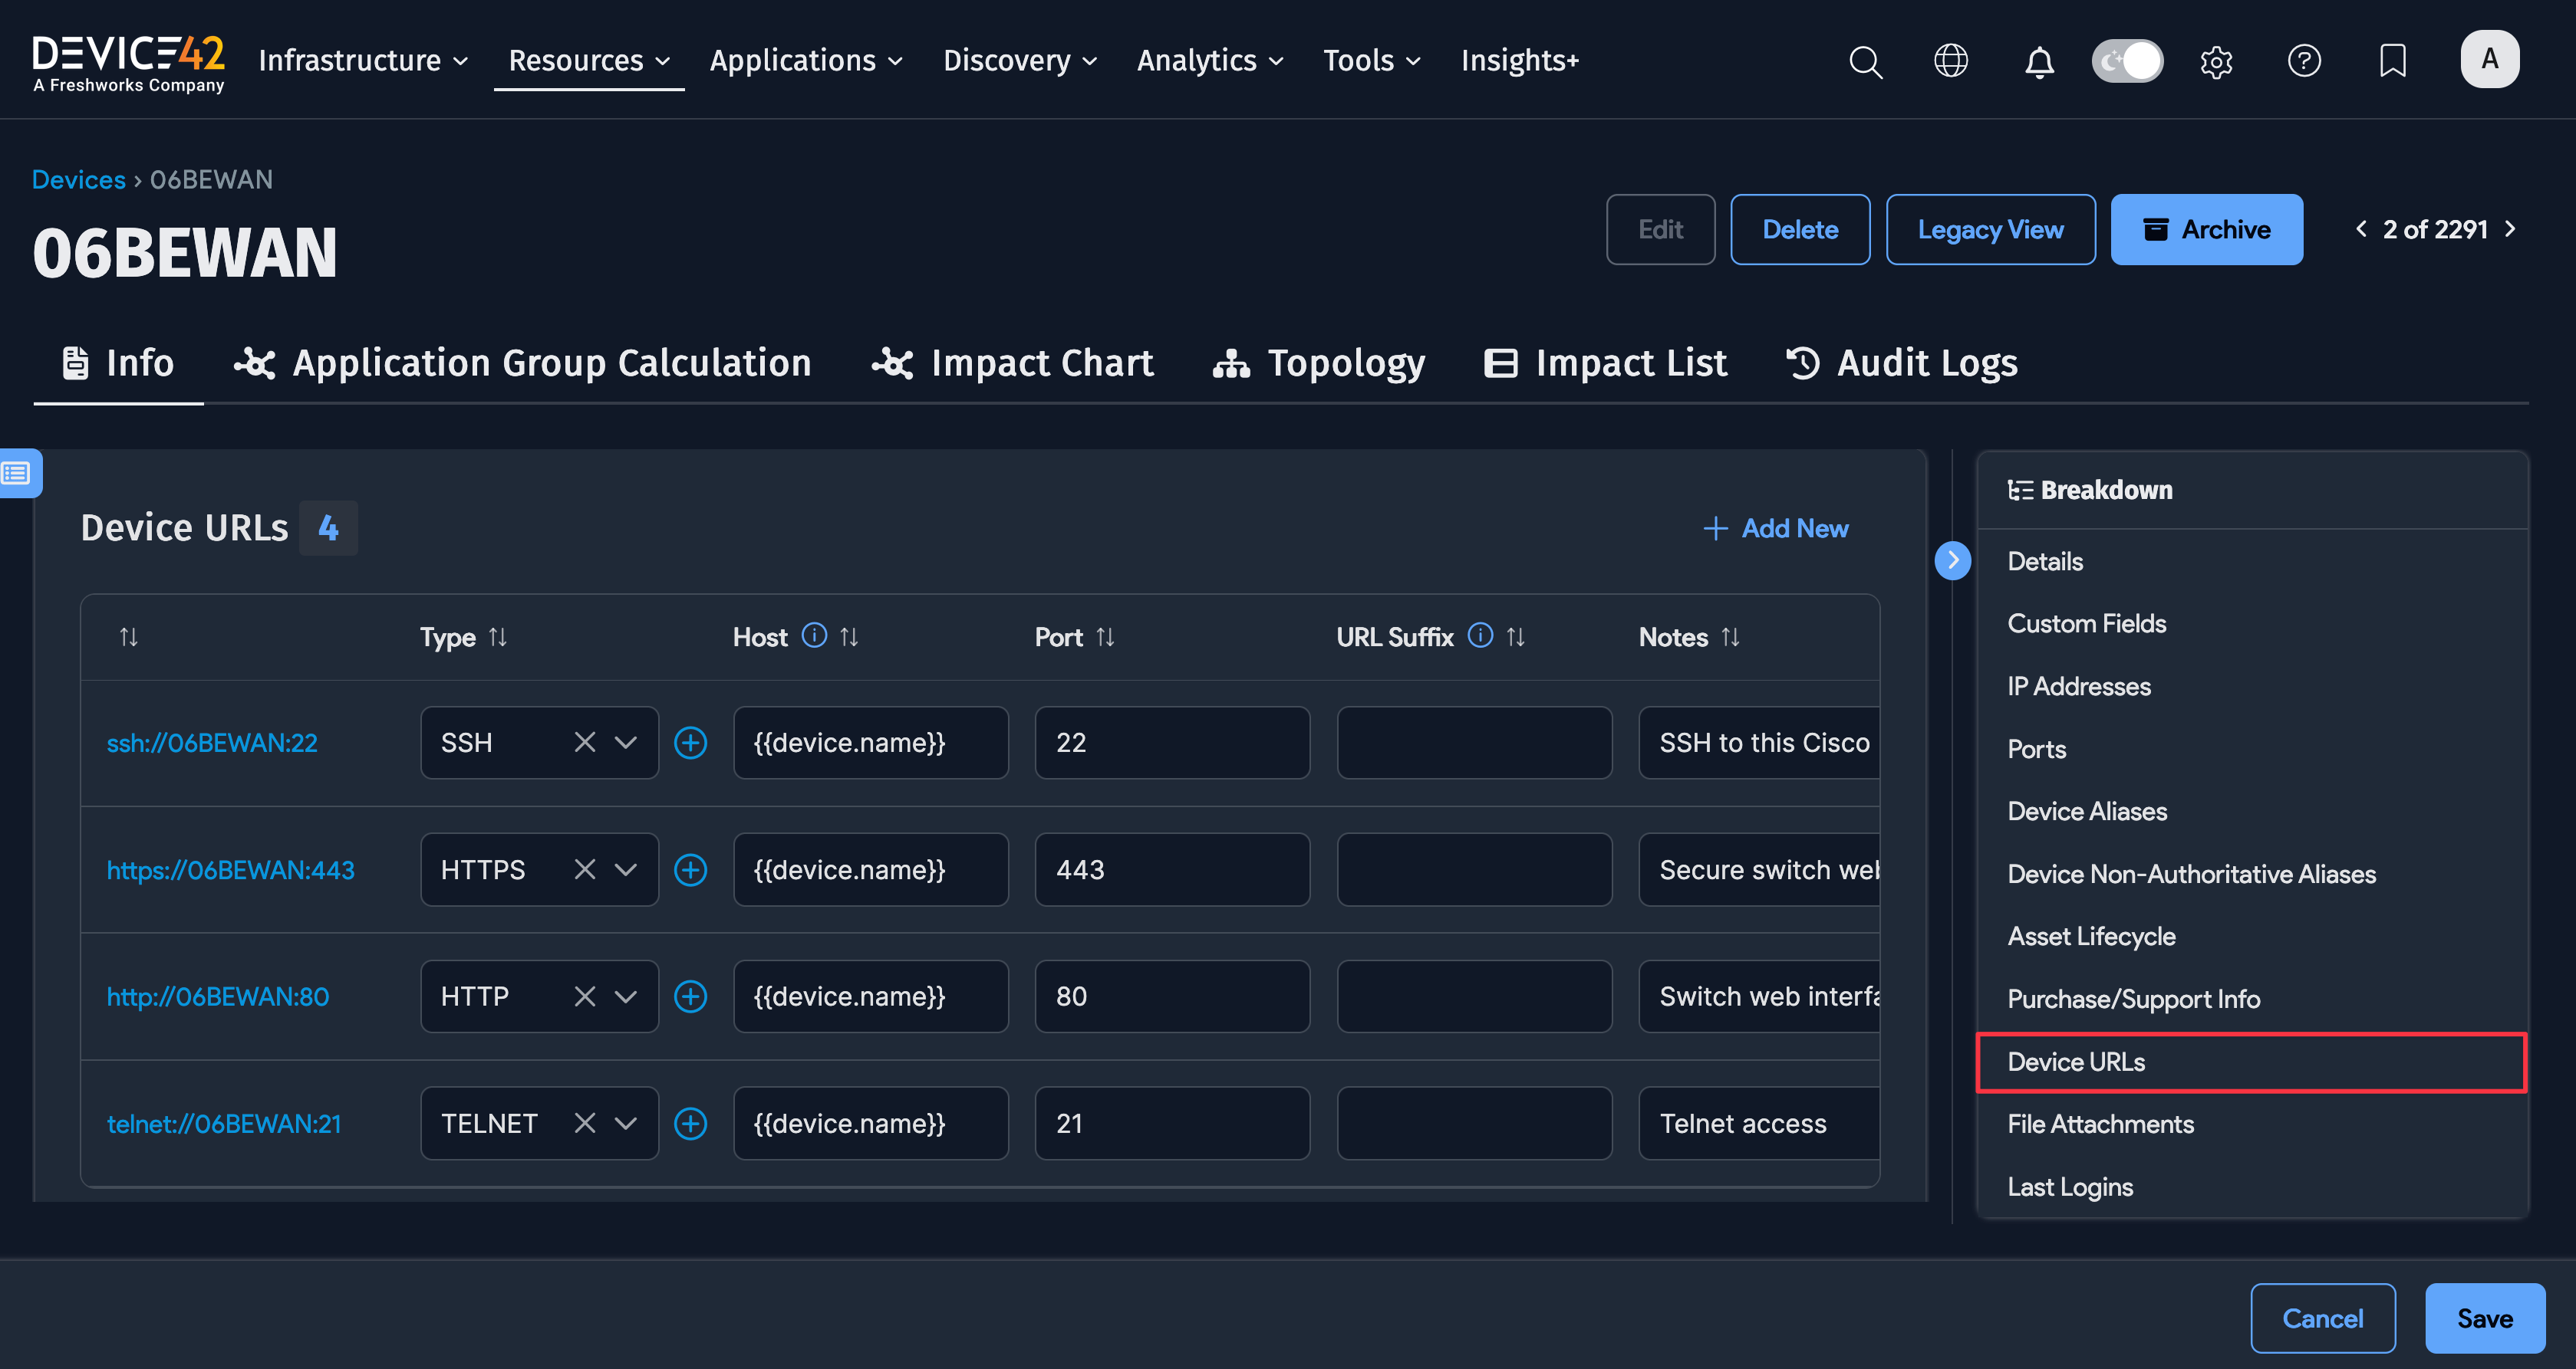Click the Port field containing 443
Screen dimensions: 2576x1369
(x=1171, y=869)
